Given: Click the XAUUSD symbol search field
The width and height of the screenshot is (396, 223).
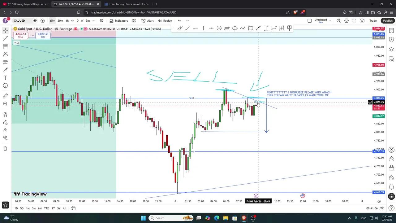Looking at the screenshot, I should (x=23, y=21).
